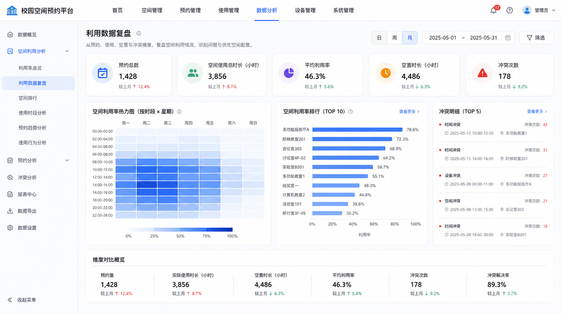Open the notification bell

(493, 10)
